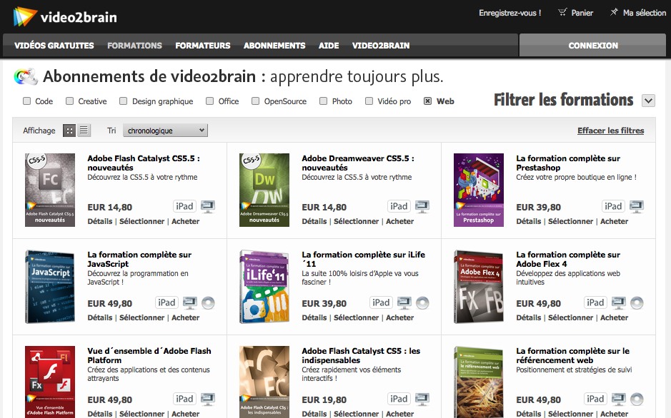This screenshot has height=418, width=671.
Task: Click Sélectionner for Prestashop formation
Action: coord(570,221)
